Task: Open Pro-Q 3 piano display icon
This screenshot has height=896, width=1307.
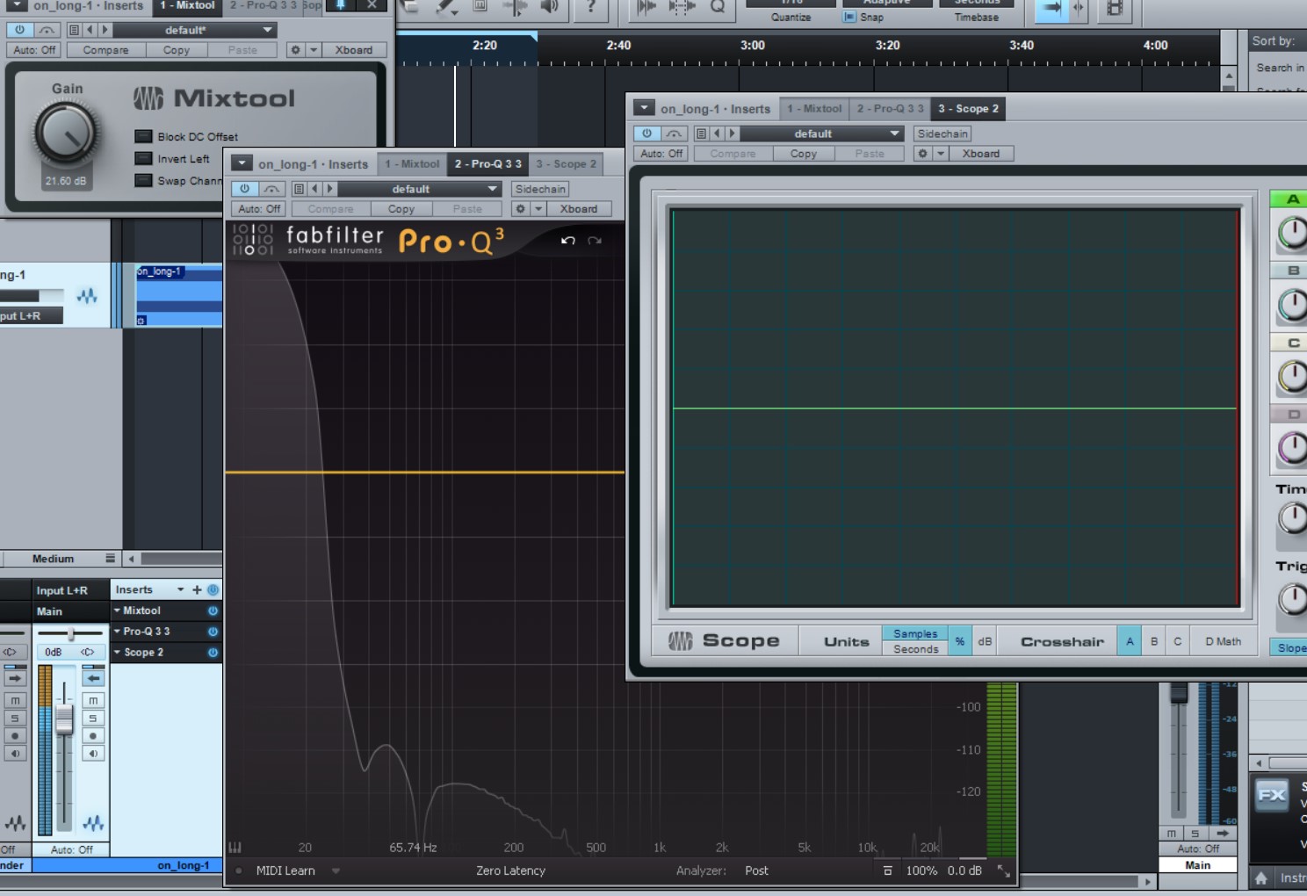Action: click(x=235, y=848)
